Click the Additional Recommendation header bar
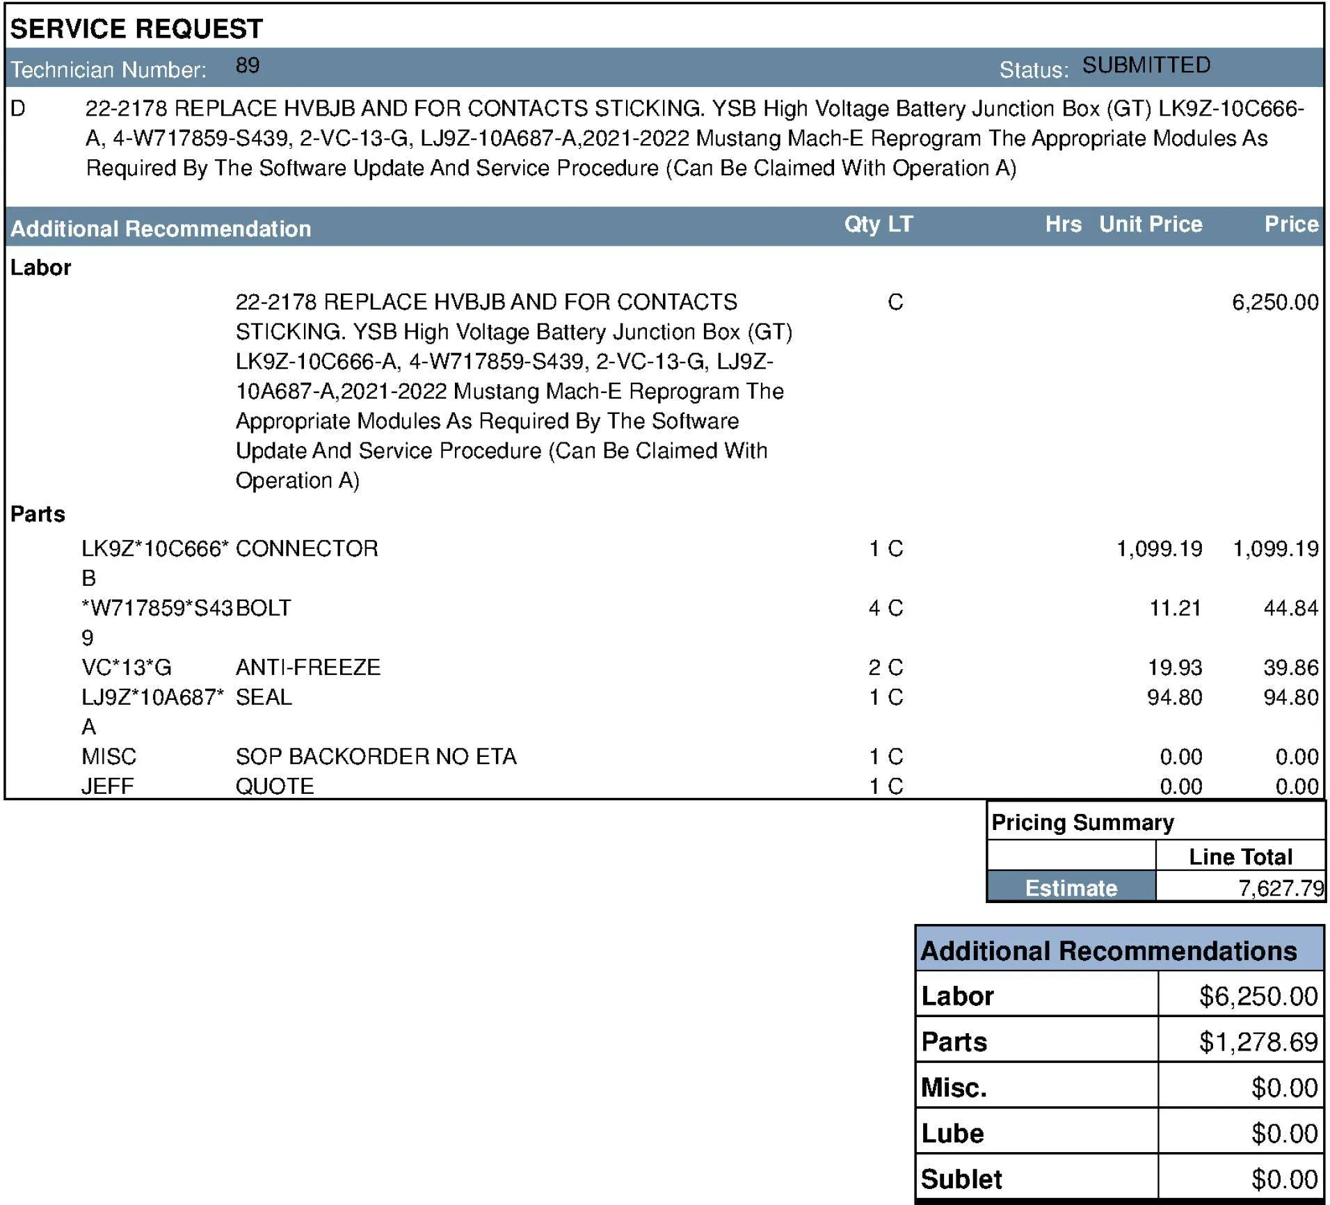 click(x=664, y=226)
